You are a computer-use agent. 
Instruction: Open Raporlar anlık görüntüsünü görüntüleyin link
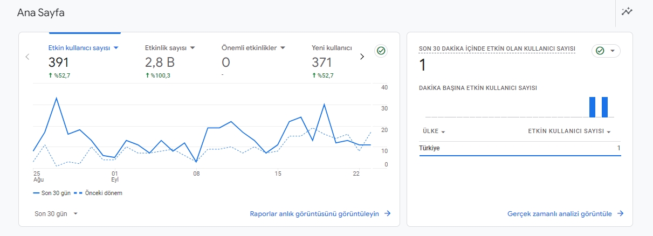[x=320, y=213]
